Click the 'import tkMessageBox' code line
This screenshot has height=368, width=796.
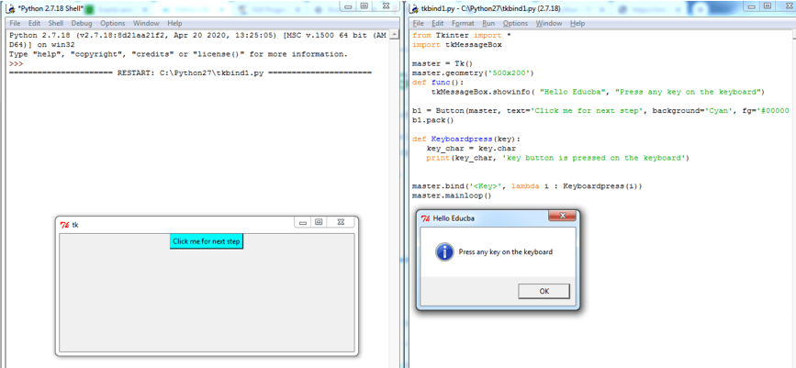(x=457, y=45)
